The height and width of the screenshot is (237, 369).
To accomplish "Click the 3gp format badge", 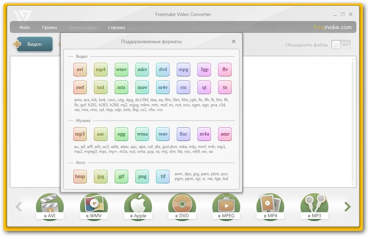I will (204, 70).
